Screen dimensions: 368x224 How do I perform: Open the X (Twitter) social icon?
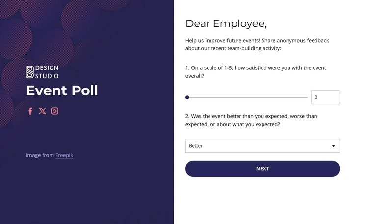pyautogui.click(x=43, y=111)
